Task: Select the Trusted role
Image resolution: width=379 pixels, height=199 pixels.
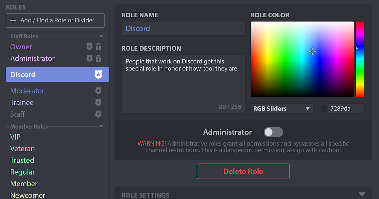Action: (x=22, y=160)
